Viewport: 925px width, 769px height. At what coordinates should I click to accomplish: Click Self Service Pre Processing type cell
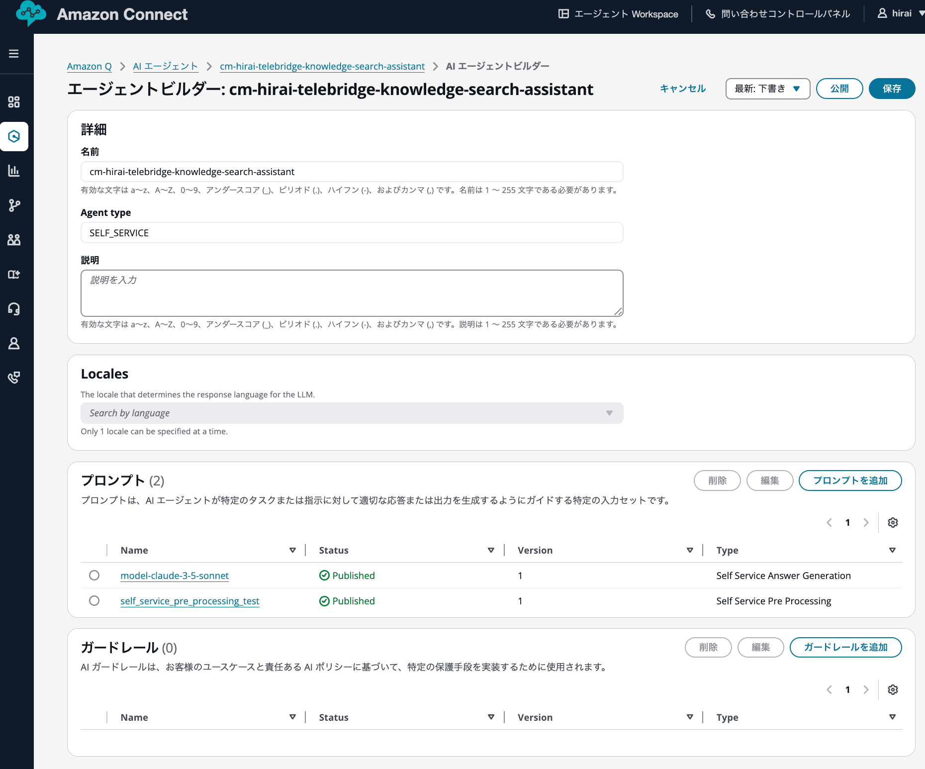click(x=773, y=601)
